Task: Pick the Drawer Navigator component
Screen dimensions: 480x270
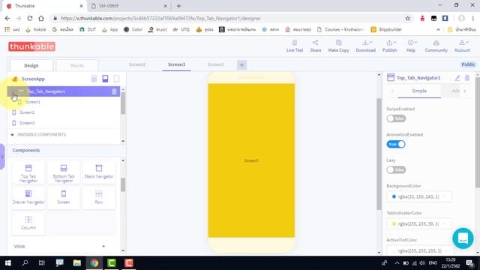Action: pos(28,198)
